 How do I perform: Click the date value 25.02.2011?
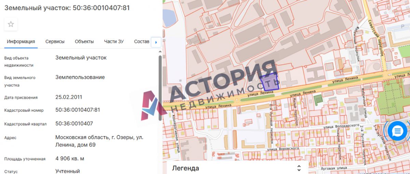coord(69,97)
